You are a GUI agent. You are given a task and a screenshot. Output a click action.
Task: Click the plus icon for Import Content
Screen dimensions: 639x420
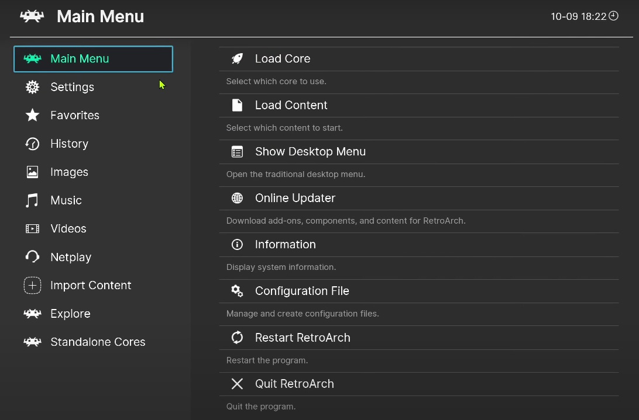32,286
